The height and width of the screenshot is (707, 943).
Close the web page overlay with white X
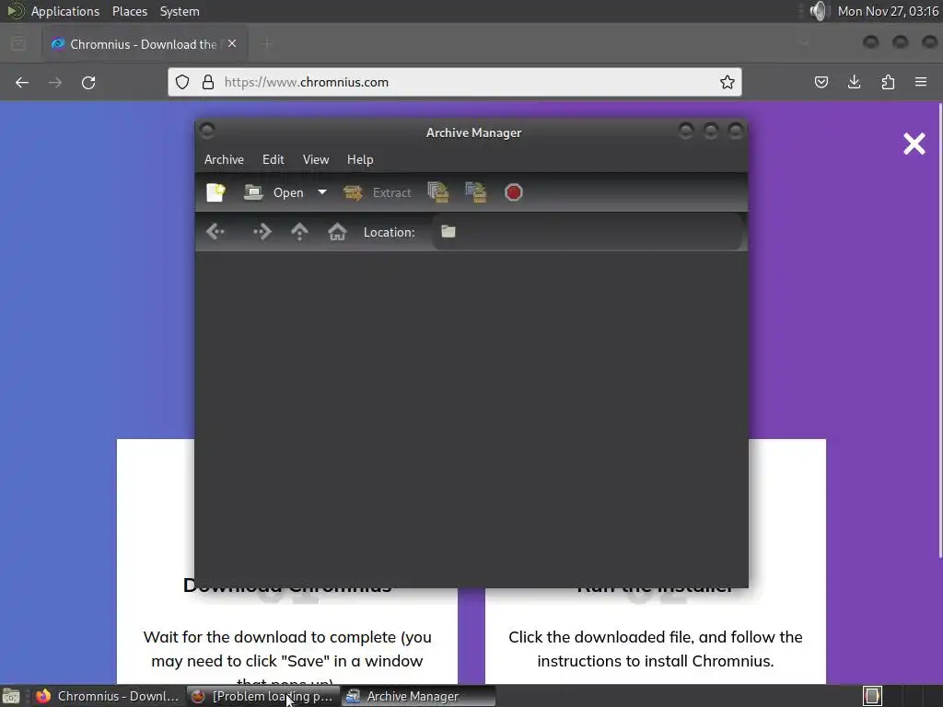[x=914, y=144]
